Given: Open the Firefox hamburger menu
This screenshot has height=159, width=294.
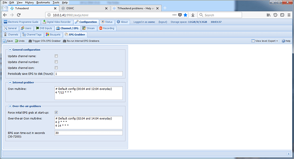Looking at the screenshot, I should 289,15.
